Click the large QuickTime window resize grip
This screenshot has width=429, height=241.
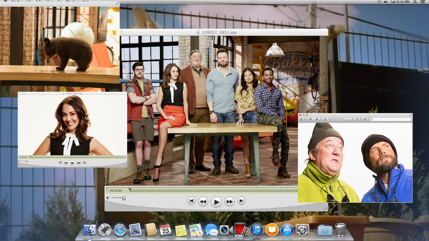326,208
